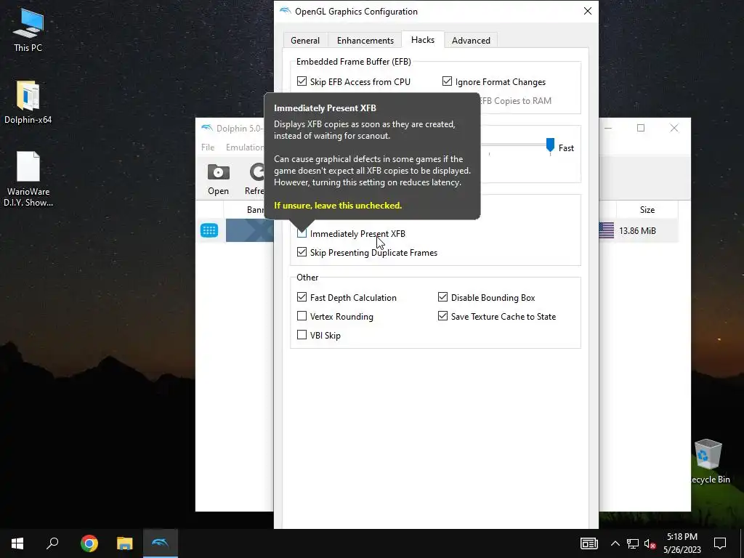The width and height of the screenshot is (744, 558).
Task: Toggle Skip EFB Access from CPU
Action: (x=302, y=81)
